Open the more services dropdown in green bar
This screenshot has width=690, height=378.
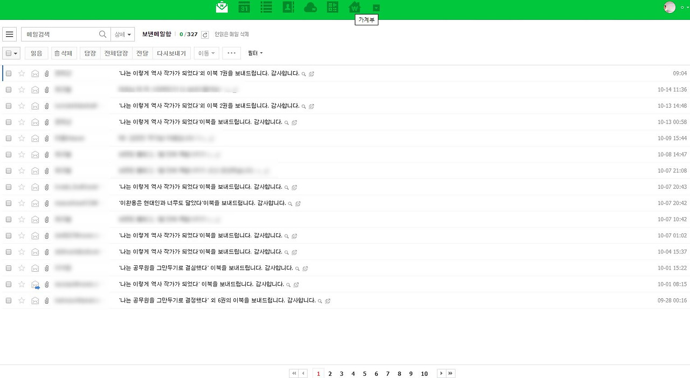[376, 7]
